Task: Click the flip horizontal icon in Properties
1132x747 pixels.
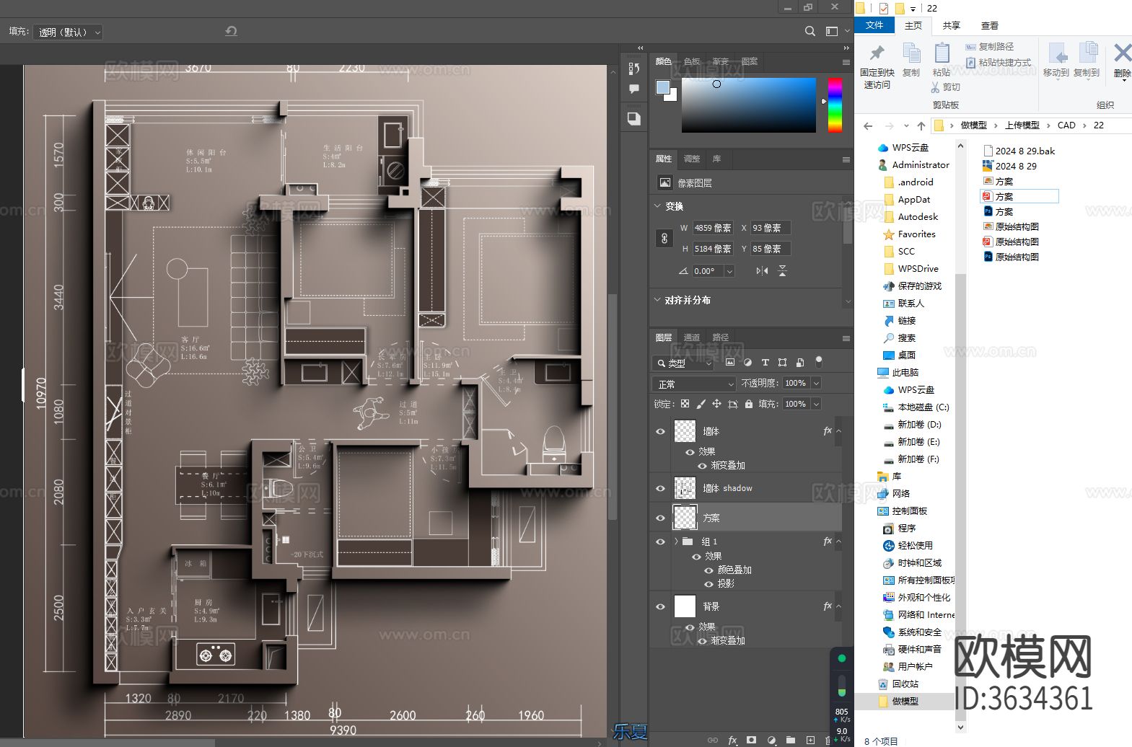Action: (762, 271)
